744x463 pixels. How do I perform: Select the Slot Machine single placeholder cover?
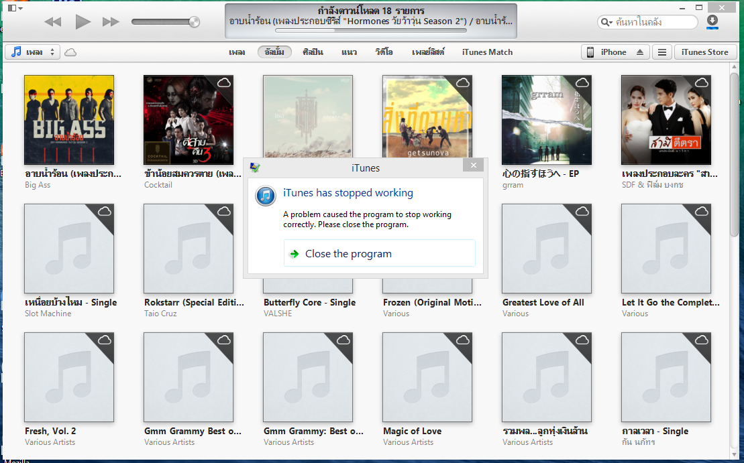tap(69, 249)
